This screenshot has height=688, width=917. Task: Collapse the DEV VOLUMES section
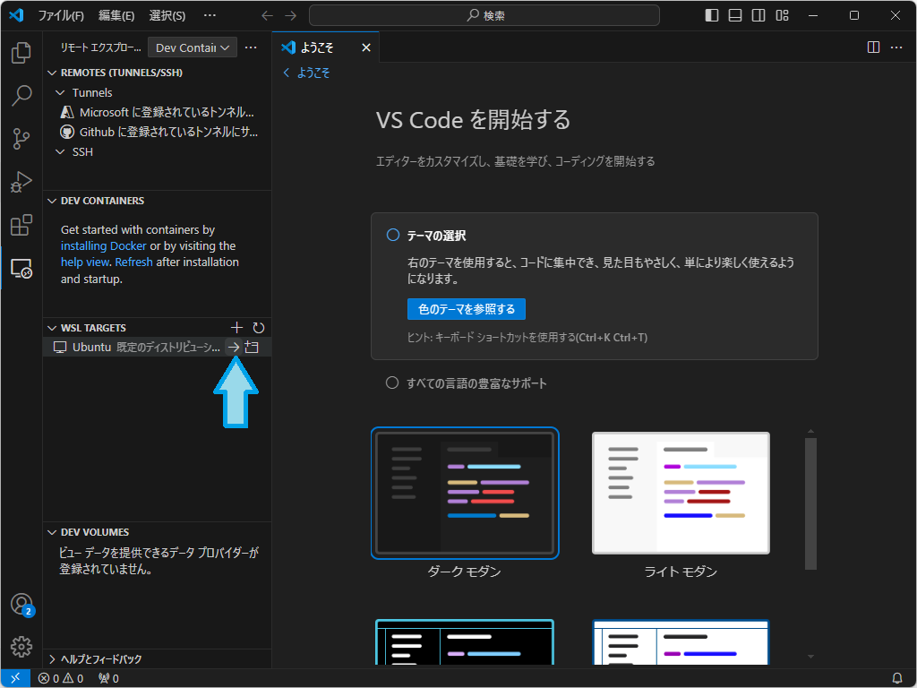tap(52, 532)
